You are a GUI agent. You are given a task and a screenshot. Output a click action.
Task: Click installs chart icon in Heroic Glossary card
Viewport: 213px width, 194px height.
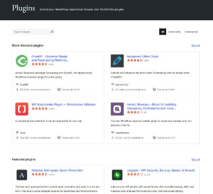[113, 138]
